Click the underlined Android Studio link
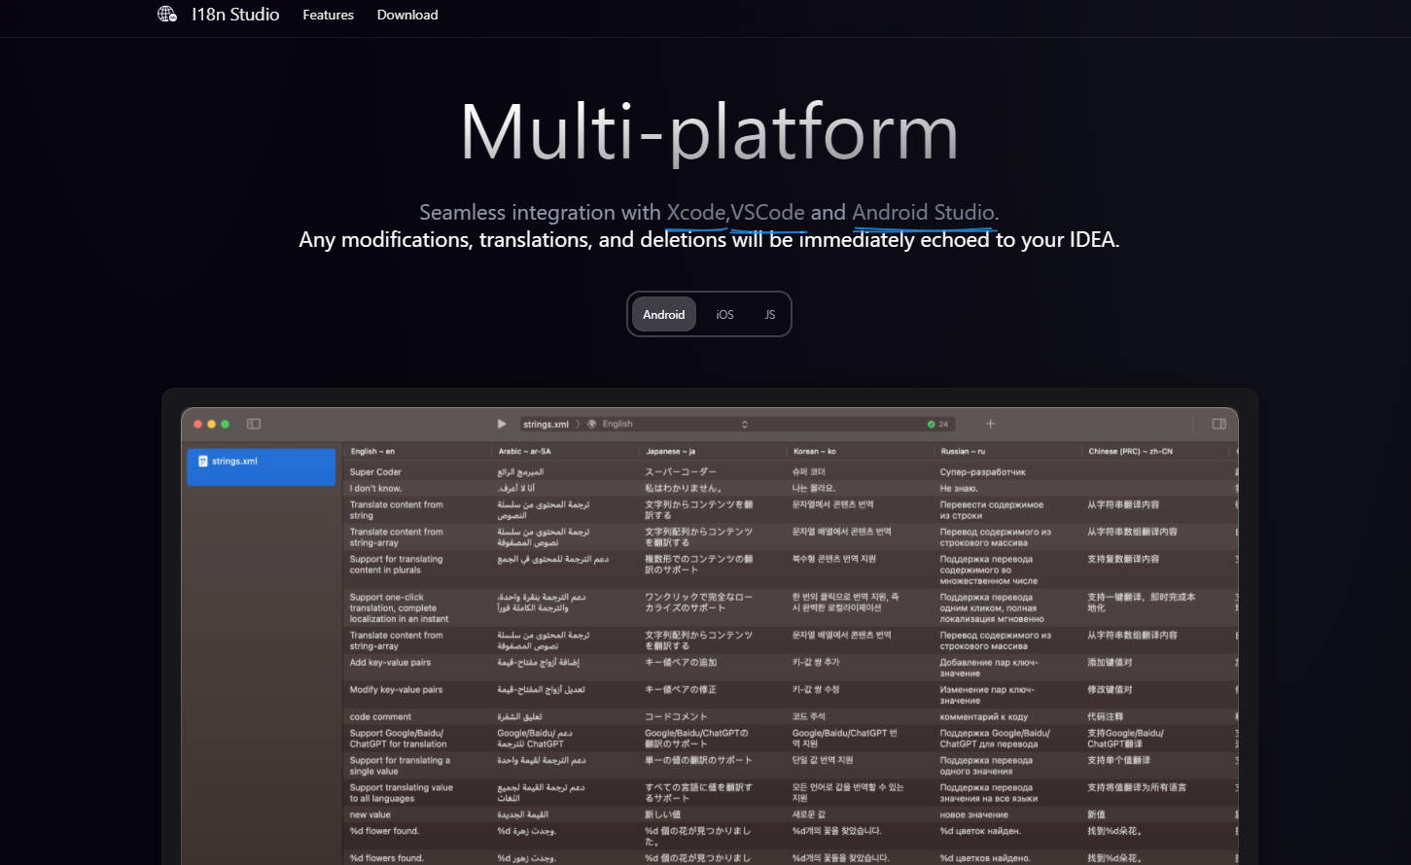Viewport: 1411px width, 865px height. click(924, 212)
